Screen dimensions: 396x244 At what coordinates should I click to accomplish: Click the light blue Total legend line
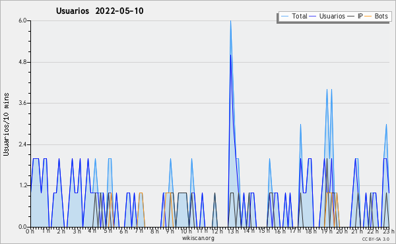coord(284,16)
